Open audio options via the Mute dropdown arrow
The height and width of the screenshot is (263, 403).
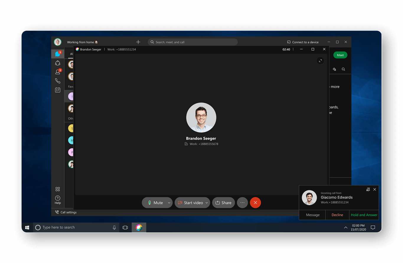(x=169, y=203)
